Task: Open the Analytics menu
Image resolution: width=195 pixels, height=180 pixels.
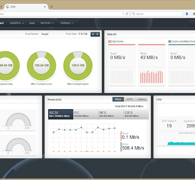Action: (17, 23)
